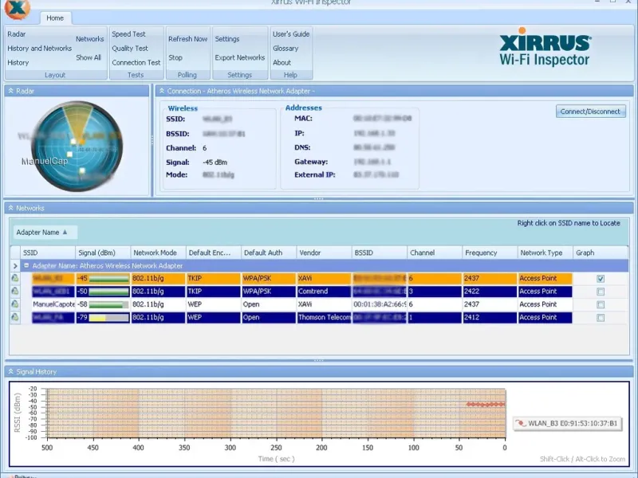Sort by Network Mode column header
The width and height of the screenshot is (638, 478).
pyautogui.click(x=158, y=253)
